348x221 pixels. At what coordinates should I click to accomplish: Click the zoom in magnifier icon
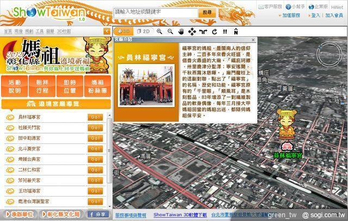point(159,31)
